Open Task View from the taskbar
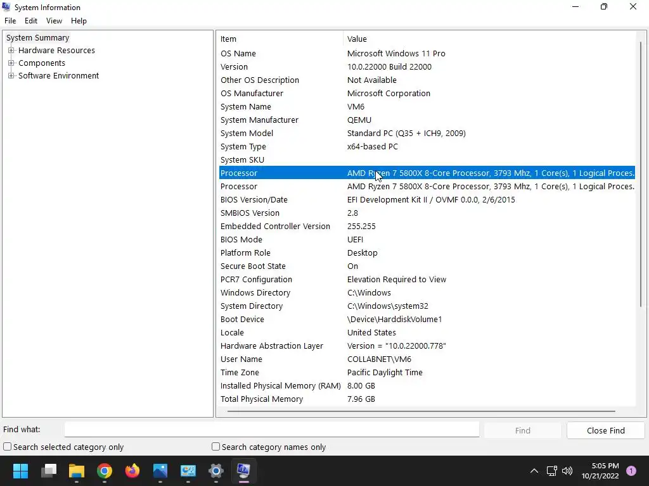The height and width of the screenshot is (486, 649). 49,470
